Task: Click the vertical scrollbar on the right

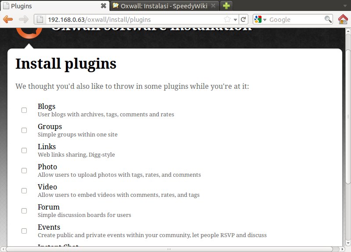Action: 348,109
